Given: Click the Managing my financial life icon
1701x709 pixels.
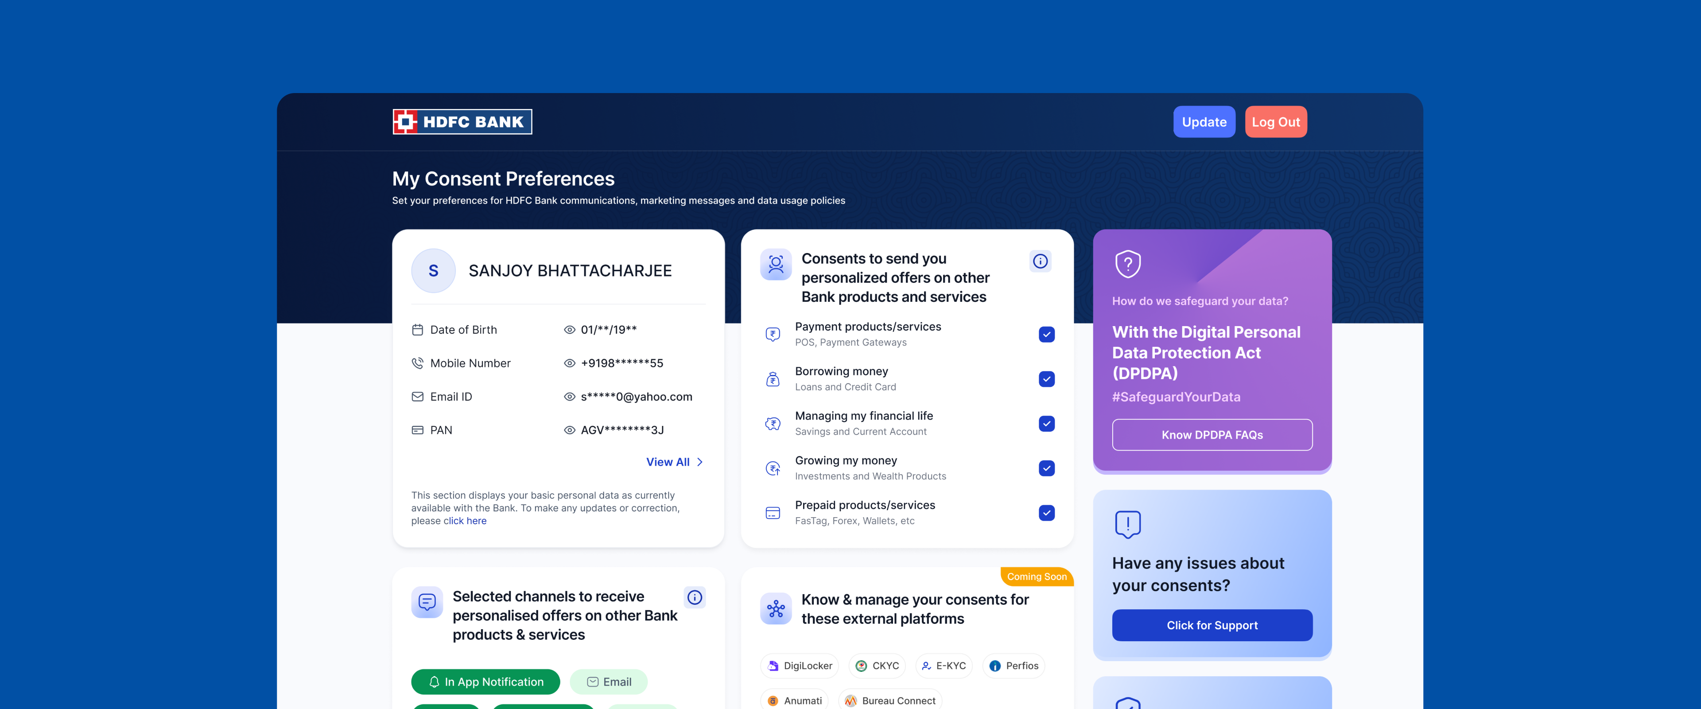Looking at the screenshot, I should coord(773,424).
